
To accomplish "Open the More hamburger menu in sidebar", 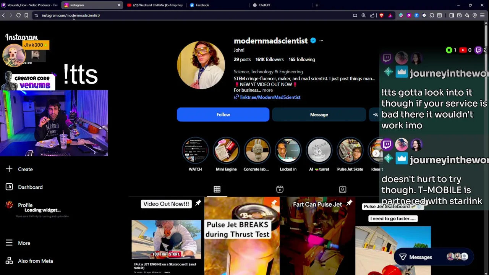I will [x=18, y=243].
